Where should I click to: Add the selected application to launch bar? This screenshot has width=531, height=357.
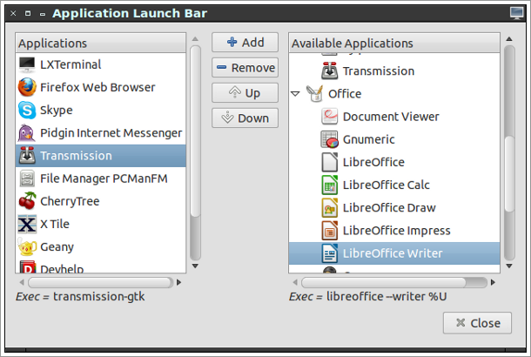245,43
